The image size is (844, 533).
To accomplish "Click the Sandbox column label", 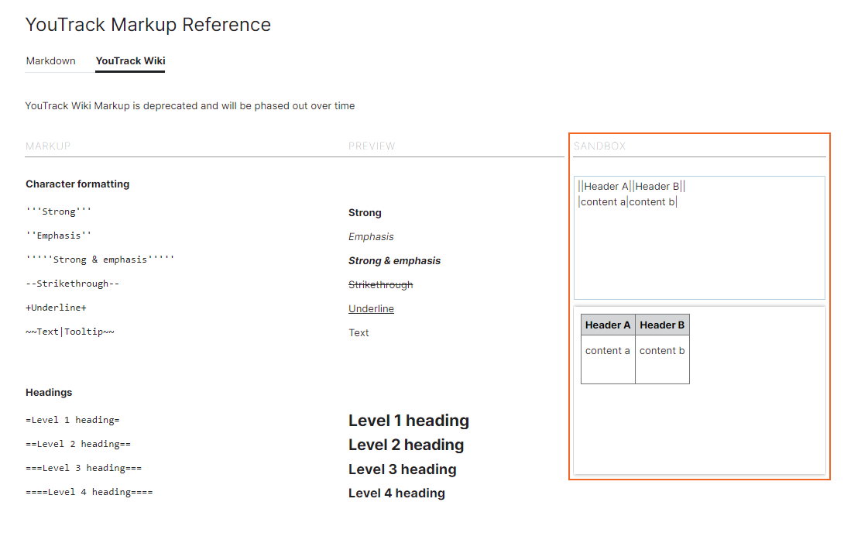I will pyautogui.click(x=599, y=146).
